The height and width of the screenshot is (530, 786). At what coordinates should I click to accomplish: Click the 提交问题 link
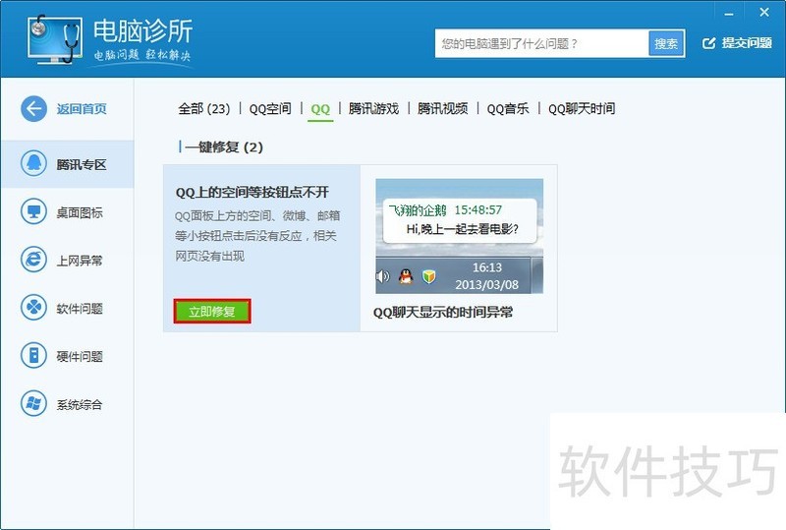coord(747,43)
